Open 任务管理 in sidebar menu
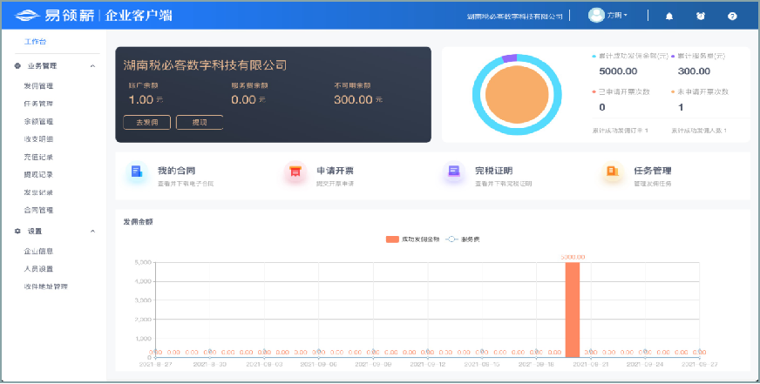Screen dimensions: 760x384 click(38, 104)
